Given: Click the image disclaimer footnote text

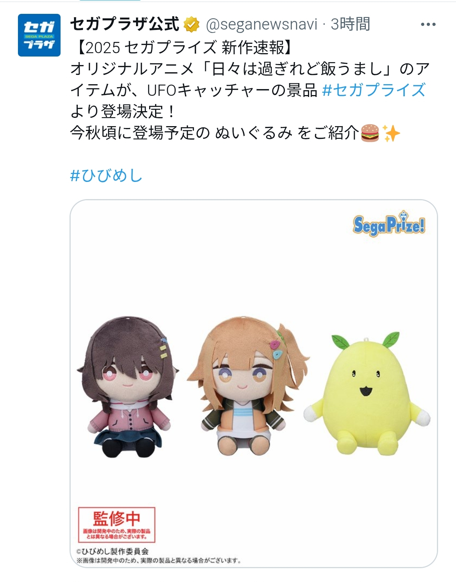Looking at the screenshot, I should point(158,560).
